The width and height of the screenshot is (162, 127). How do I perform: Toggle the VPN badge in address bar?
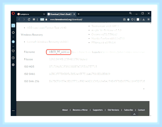42,19
